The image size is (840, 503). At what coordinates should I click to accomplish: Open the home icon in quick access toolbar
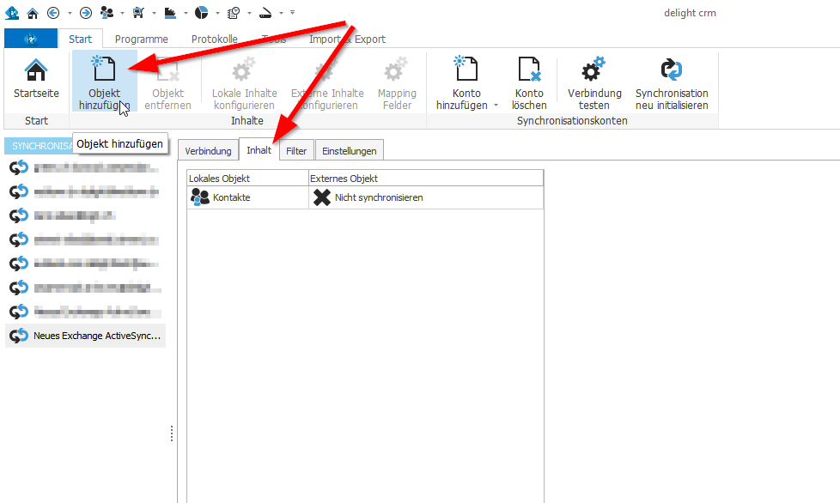click(32, 12)
